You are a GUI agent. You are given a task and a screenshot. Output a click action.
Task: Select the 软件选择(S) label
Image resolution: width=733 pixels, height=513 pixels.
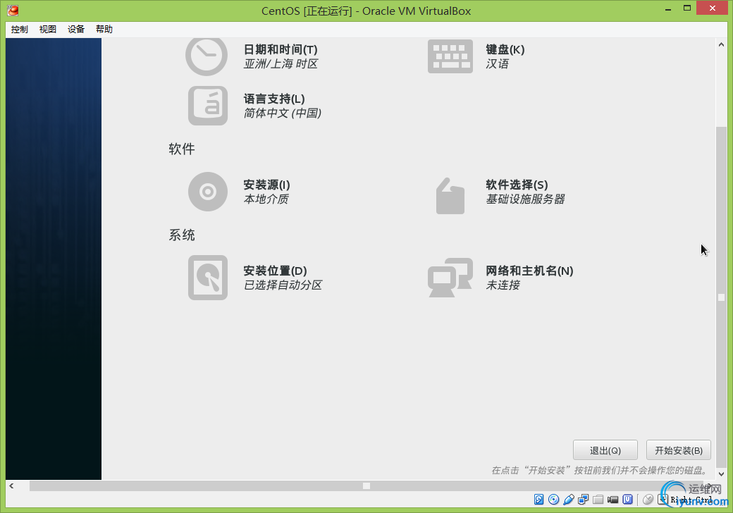click(x=517, y=185)
